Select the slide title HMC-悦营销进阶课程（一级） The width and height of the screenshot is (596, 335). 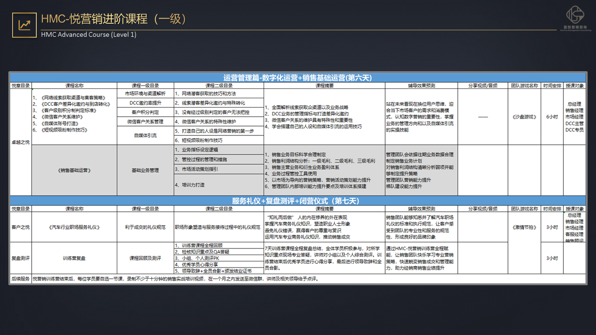[114, 19]
